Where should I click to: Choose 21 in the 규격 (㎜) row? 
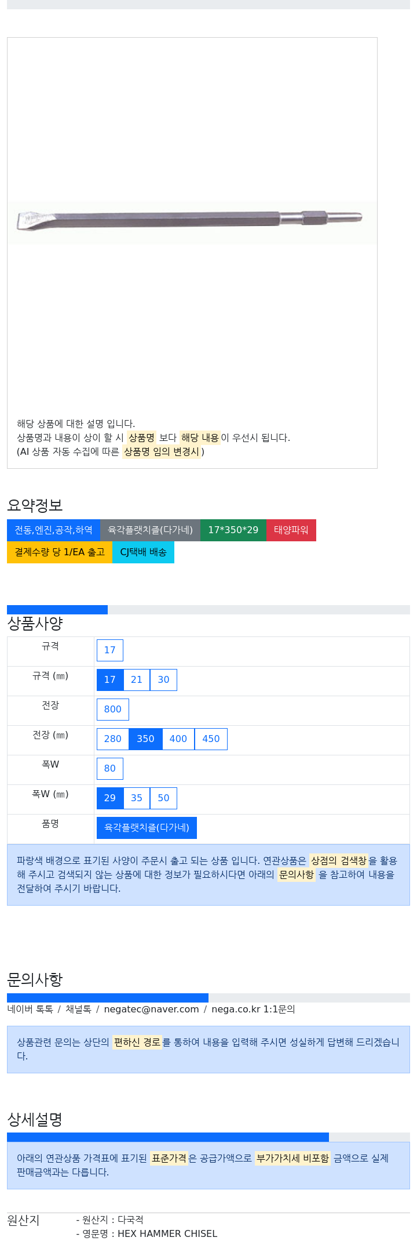137,680
